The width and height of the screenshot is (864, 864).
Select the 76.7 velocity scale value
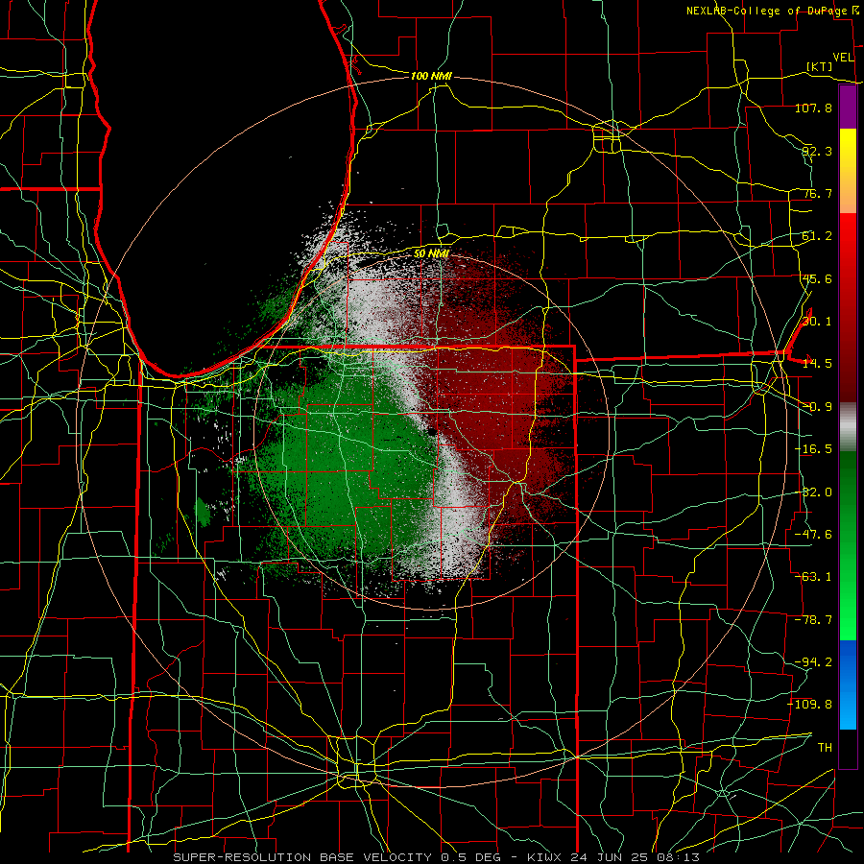coord(817,193)
